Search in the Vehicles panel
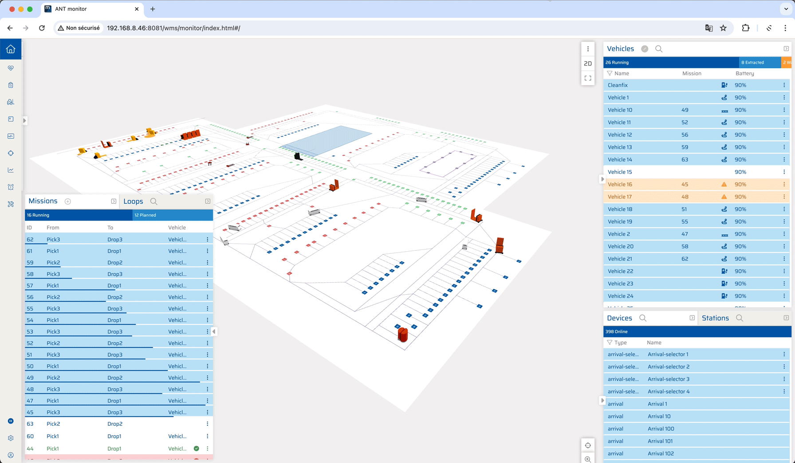Image resolution: width=795 pixels, height=463 pixels. (x=659, y=49)
